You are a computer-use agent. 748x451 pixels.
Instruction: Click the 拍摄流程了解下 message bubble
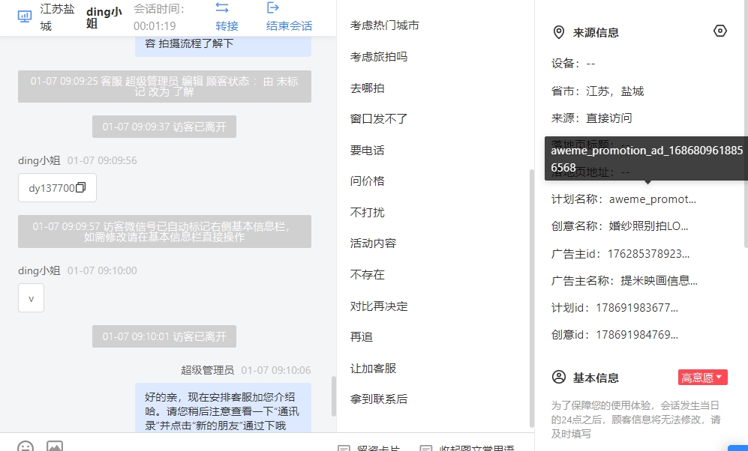coord(223,46)
